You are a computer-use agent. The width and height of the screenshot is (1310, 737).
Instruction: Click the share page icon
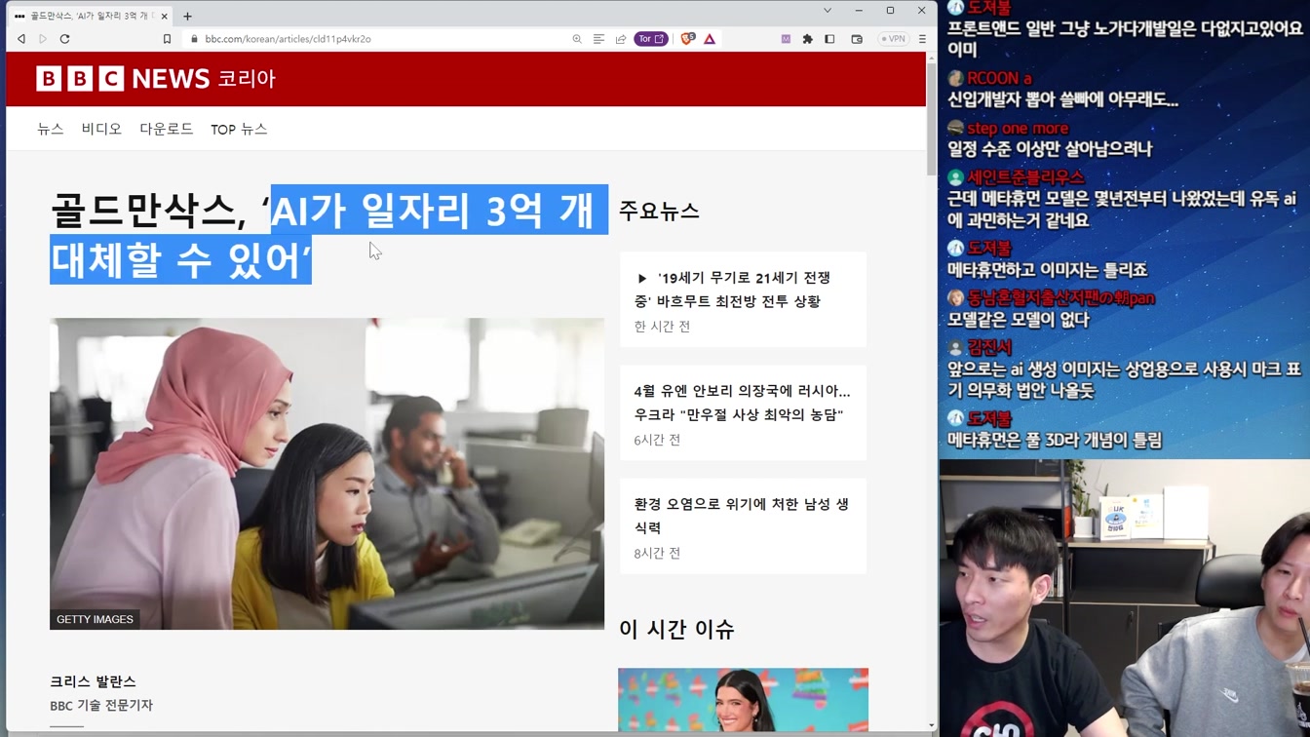tap(621, 39)
